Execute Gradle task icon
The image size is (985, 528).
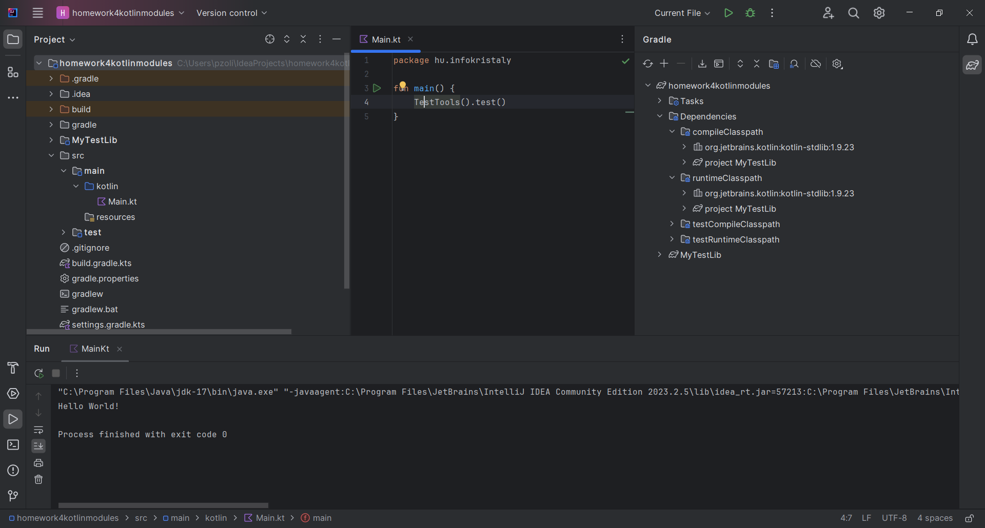coord(719,64)
